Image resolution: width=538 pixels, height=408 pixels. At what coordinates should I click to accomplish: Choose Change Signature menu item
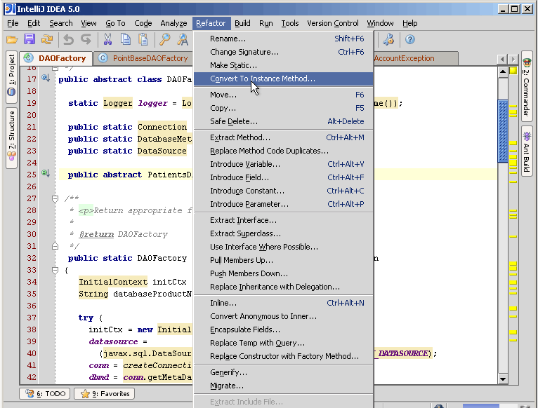click(x=284, y=52)
